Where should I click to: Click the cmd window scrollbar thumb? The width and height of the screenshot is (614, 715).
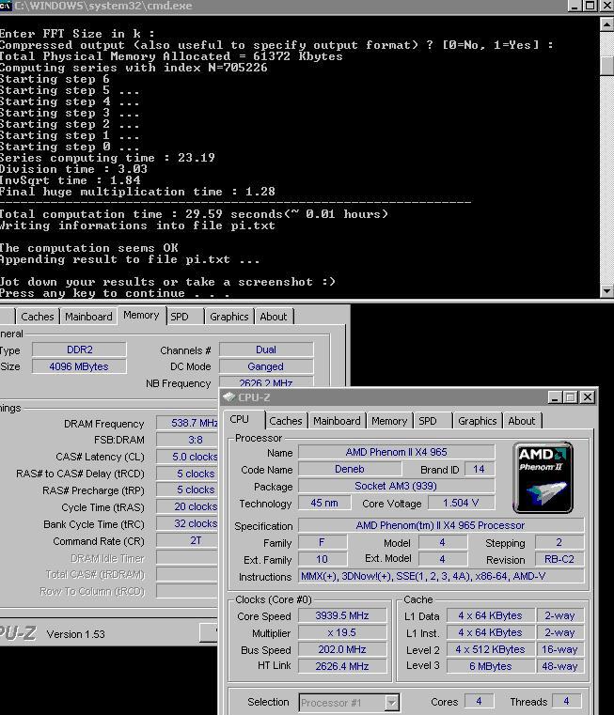tap(606, 66)
